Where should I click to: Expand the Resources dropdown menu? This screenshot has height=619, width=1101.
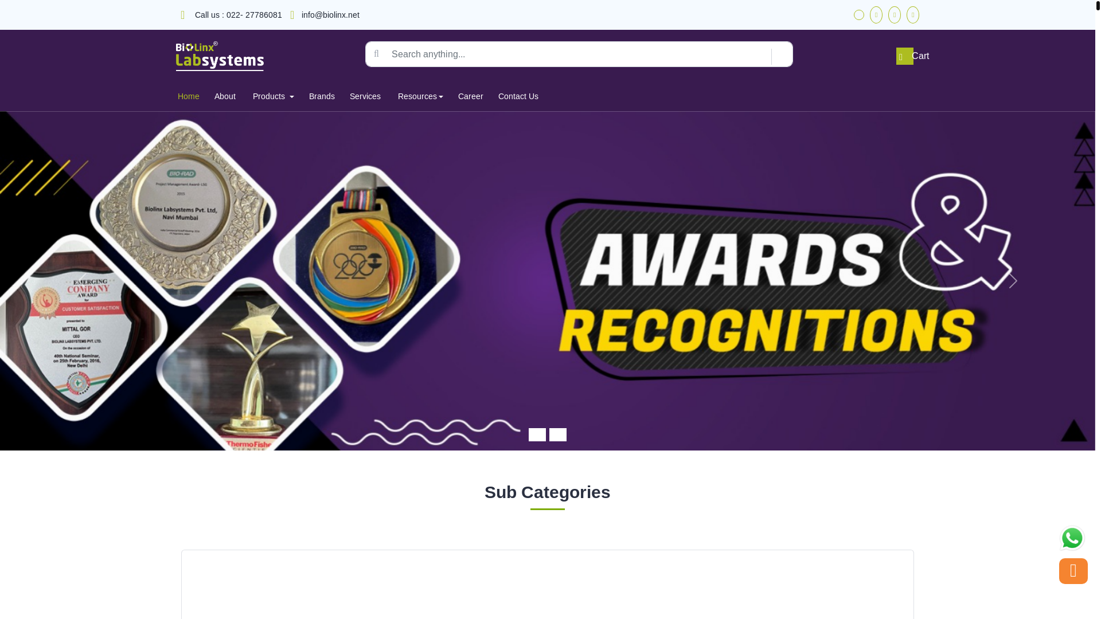tap(420, 96)
